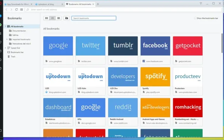Image resolution: width=224 pixels, height=140 pixels.
Task: Expand the Speed Dial node
Action: point(6,48)
